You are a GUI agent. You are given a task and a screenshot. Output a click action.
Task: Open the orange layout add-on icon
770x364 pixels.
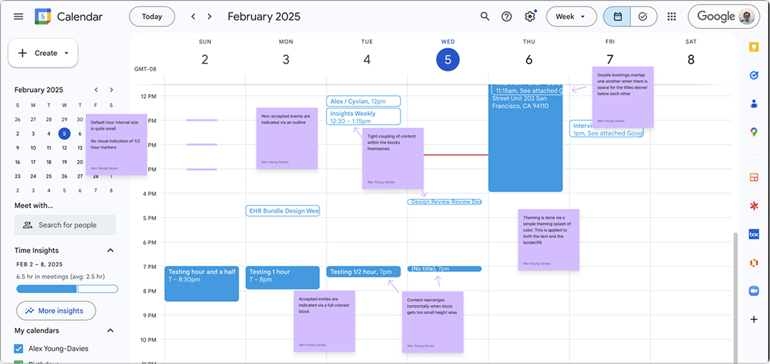pyautogui.click(x=754, y=178)
